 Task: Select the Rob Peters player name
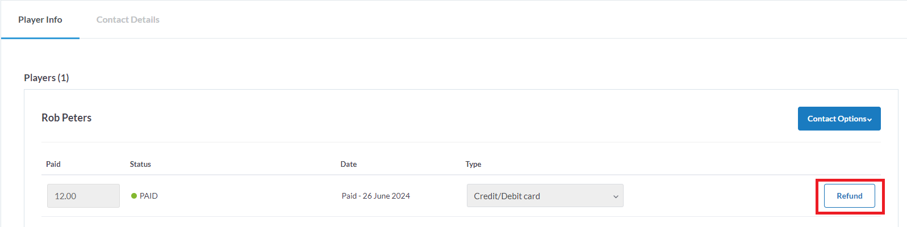click(x=66, y=118)
